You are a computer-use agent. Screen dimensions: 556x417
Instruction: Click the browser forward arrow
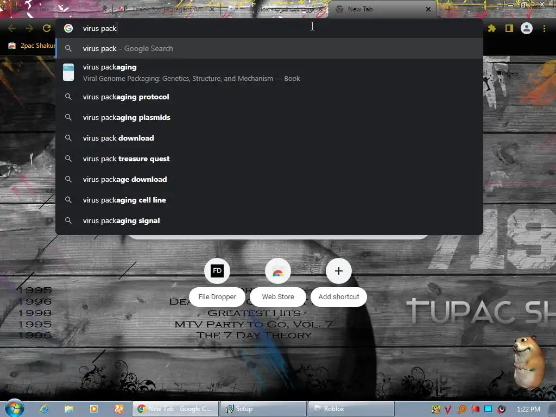(29, 28)
